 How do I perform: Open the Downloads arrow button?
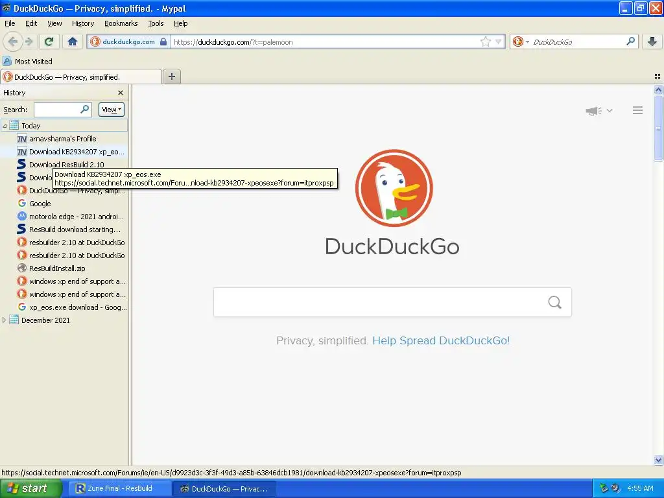[x=652, y=41]
